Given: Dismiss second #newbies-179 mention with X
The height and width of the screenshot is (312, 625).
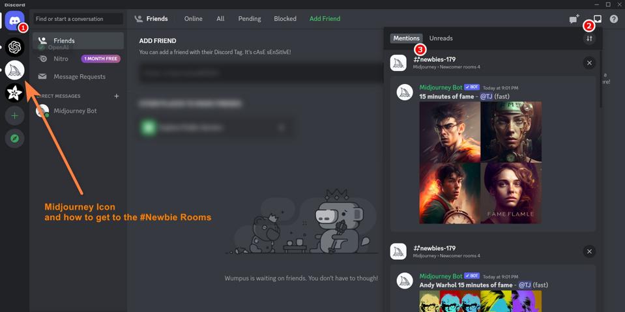Looking at the screenshot, I should click(589, 251).
